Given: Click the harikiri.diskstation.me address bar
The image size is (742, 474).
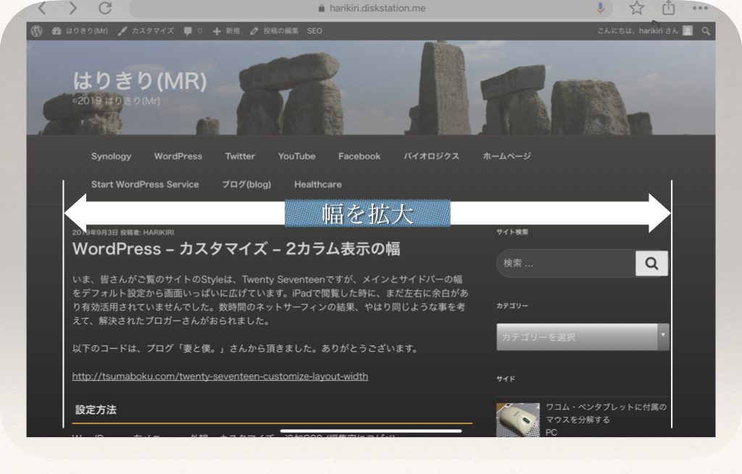Looking at the screenshot, I should click(372, 8).
